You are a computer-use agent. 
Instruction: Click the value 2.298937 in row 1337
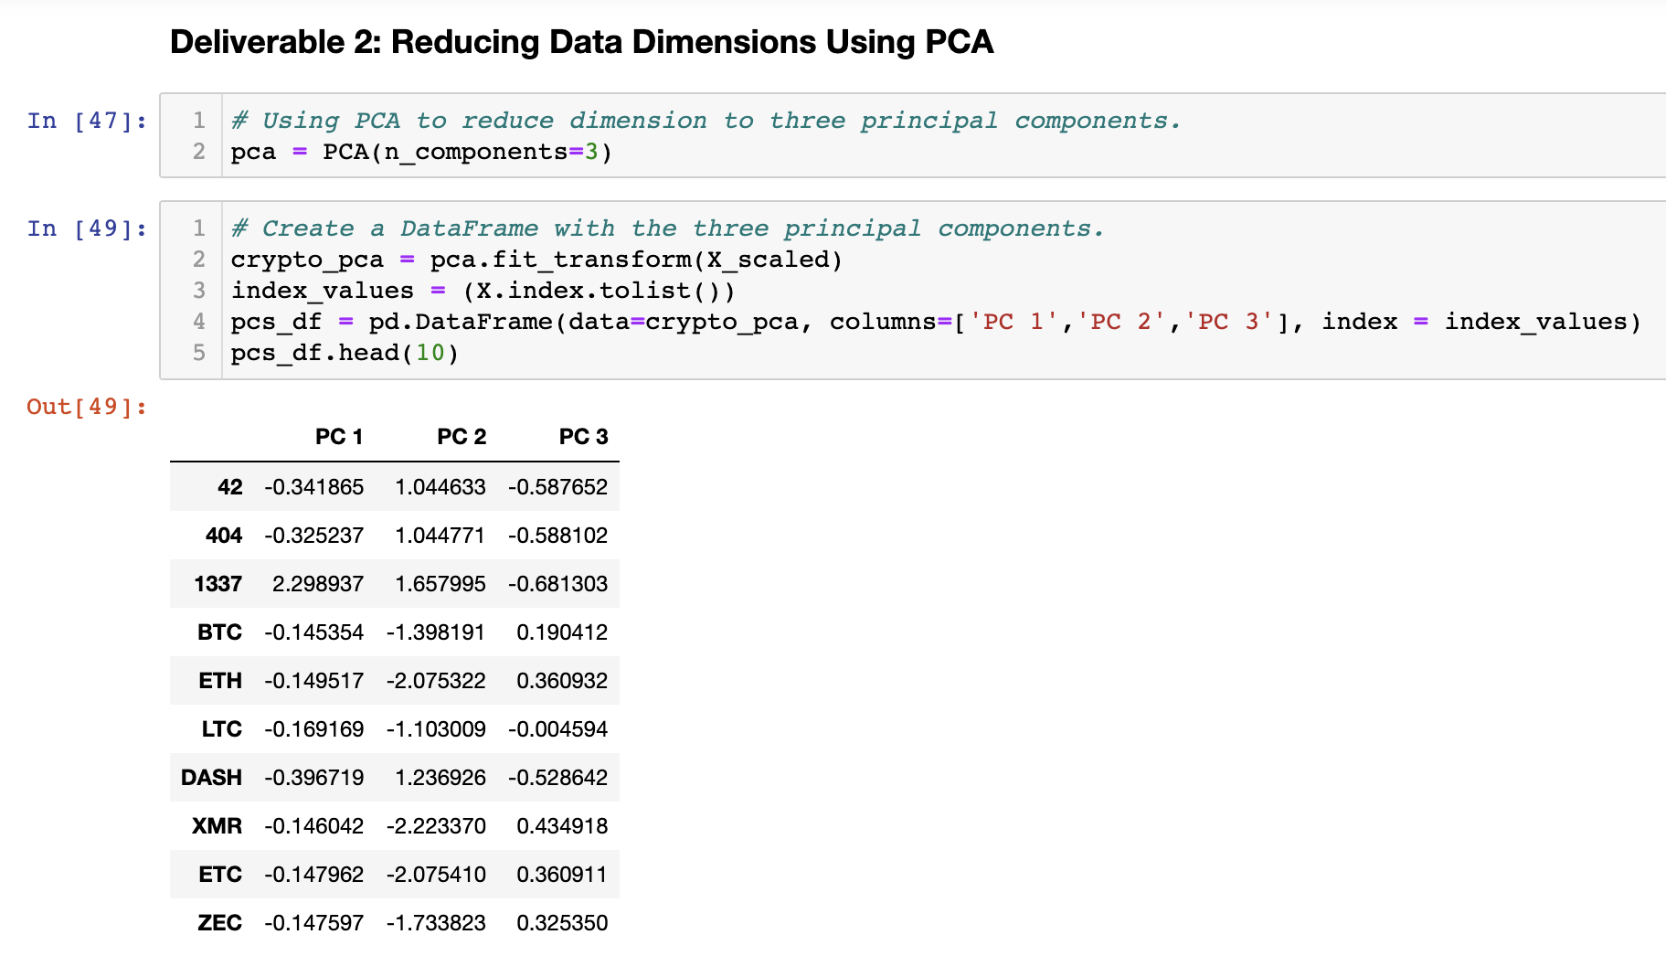[318, 584]
